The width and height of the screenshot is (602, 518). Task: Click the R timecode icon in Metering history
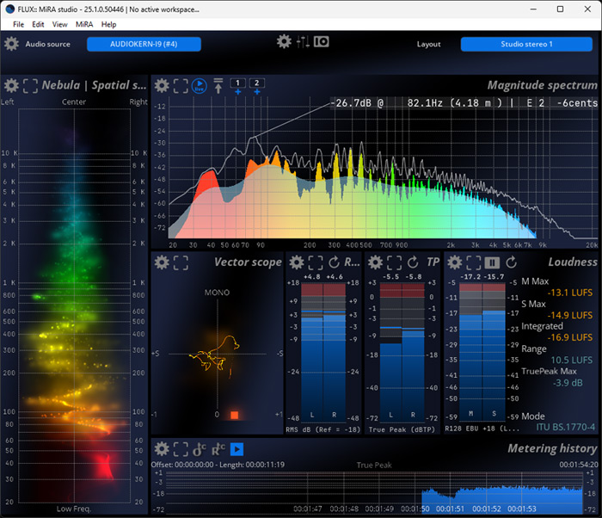pyautogui.click(x=218, y=449)
